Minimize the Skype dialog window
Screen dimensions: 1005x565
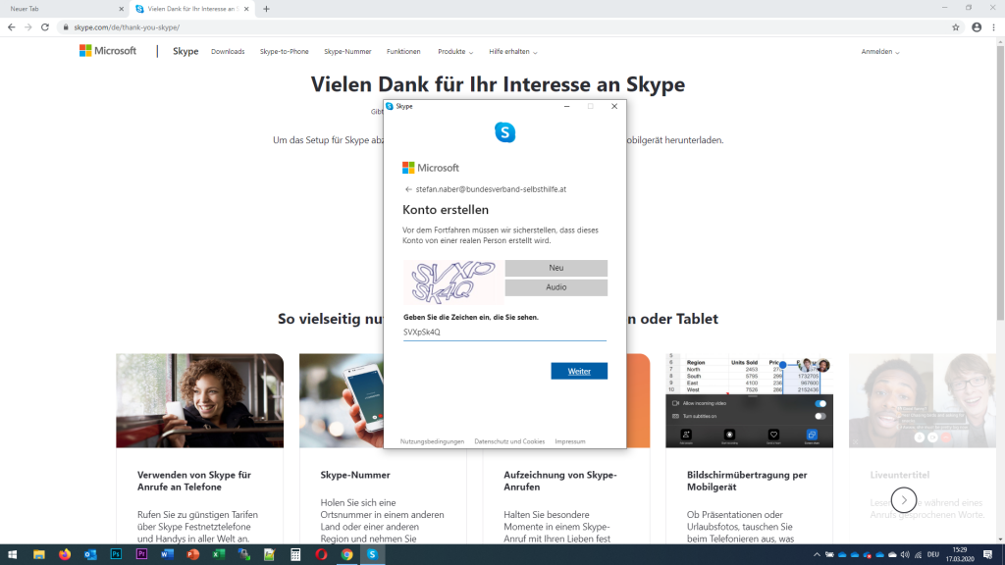point(566,106)
